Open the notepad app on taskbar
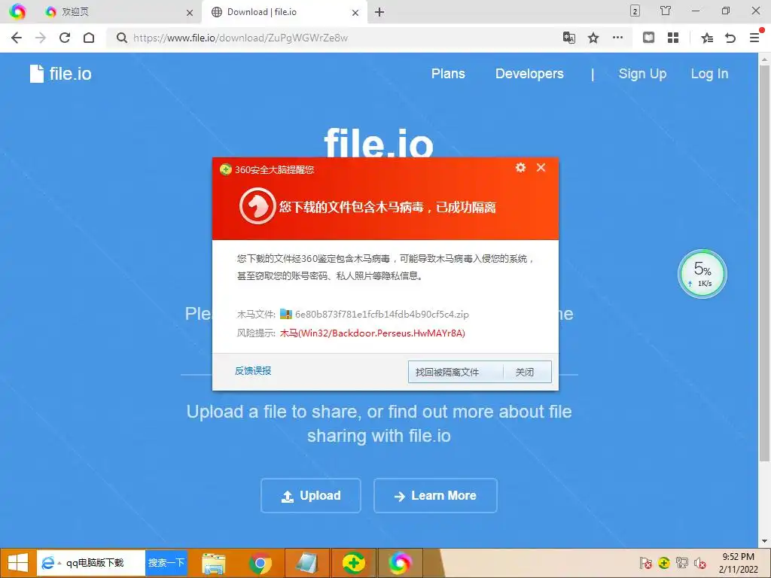Viewport: 771px width, 578px height. pos(307,563)
